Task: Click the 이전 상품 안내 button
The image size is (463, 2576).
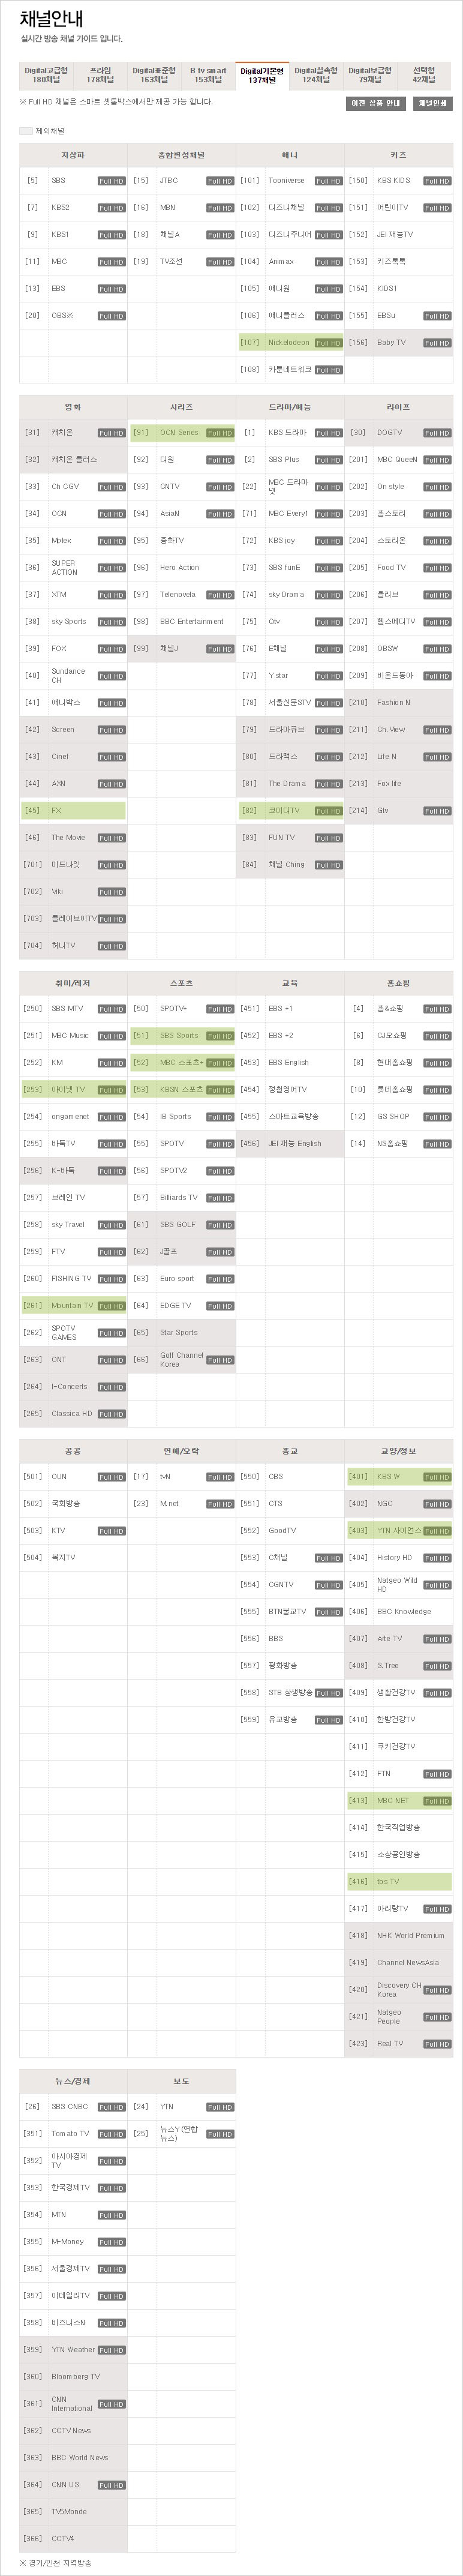Action: (376, 103)
